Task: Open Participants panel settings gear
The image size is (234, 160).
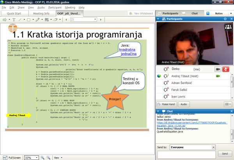Action: (x=225, y=19)
